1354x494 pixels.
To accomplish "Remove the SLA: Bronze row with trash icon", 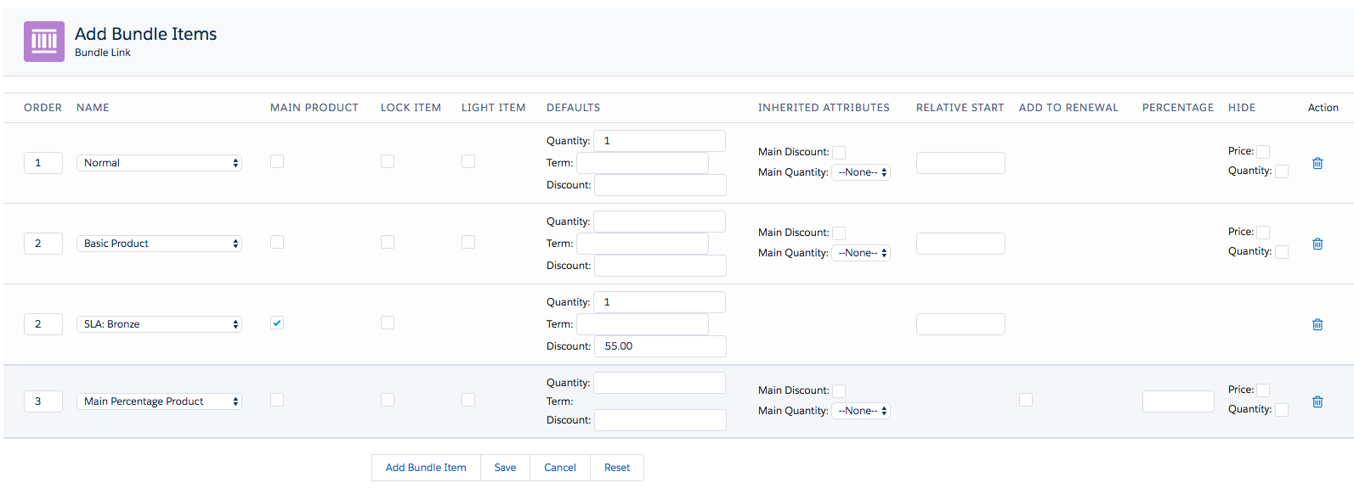I will [1317, 324].
